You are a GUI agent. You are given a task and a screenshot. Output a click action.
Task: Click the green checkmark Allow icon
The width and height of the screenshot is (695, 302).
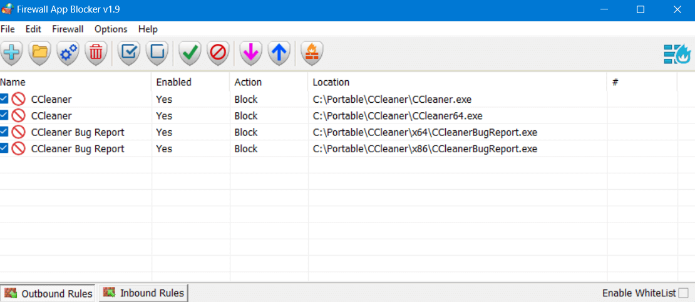pyautogui.click(x=190, y=53)
